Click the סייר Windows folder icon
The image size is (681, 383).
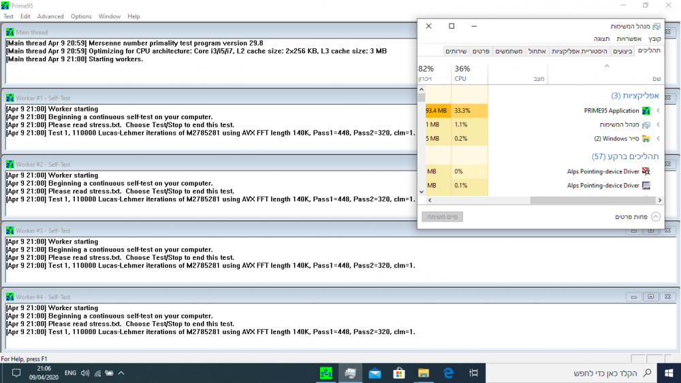coord(646,138)
